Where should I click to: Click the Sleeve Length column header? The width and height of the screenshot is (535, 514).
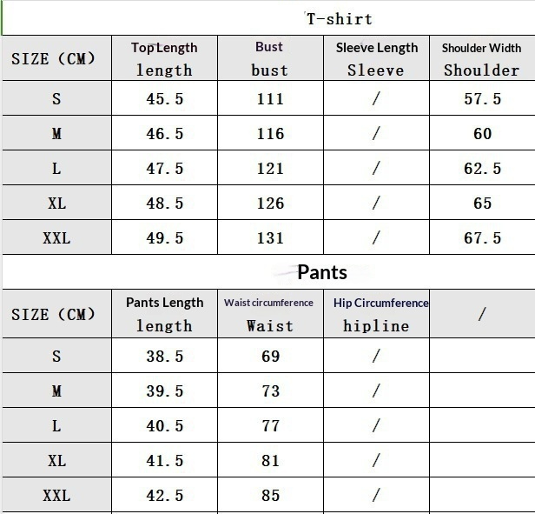pyautogui.click(x=376, y=58)
